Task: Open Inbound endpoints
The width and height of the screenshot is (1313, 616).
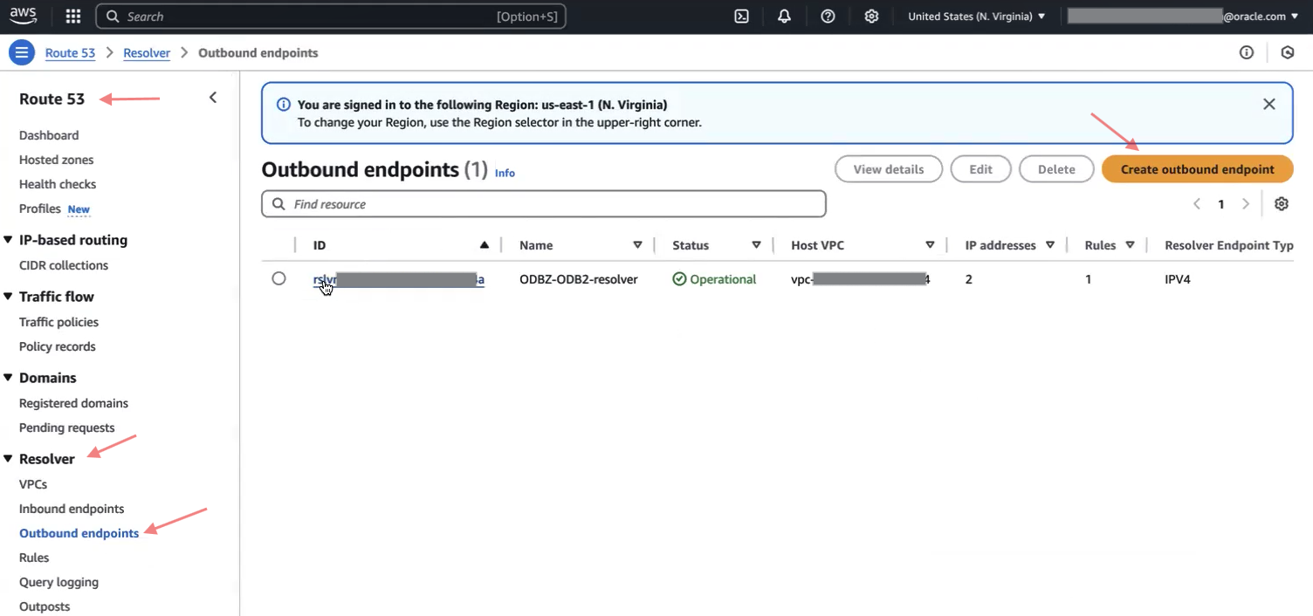Action: tap(72, 509)
